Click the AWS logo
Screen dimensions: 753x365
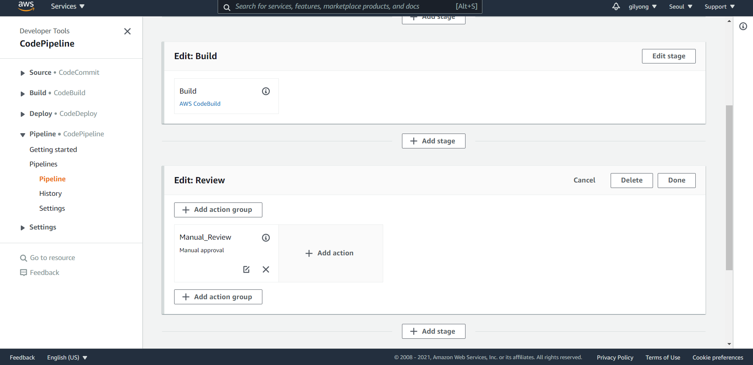[26, 6]
